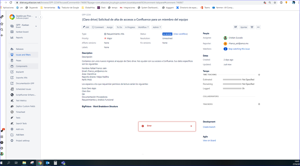Add time tracking with plus icon
Image resolution: width=300 pixels, height=166 pixels.
(x=259, y=75)
